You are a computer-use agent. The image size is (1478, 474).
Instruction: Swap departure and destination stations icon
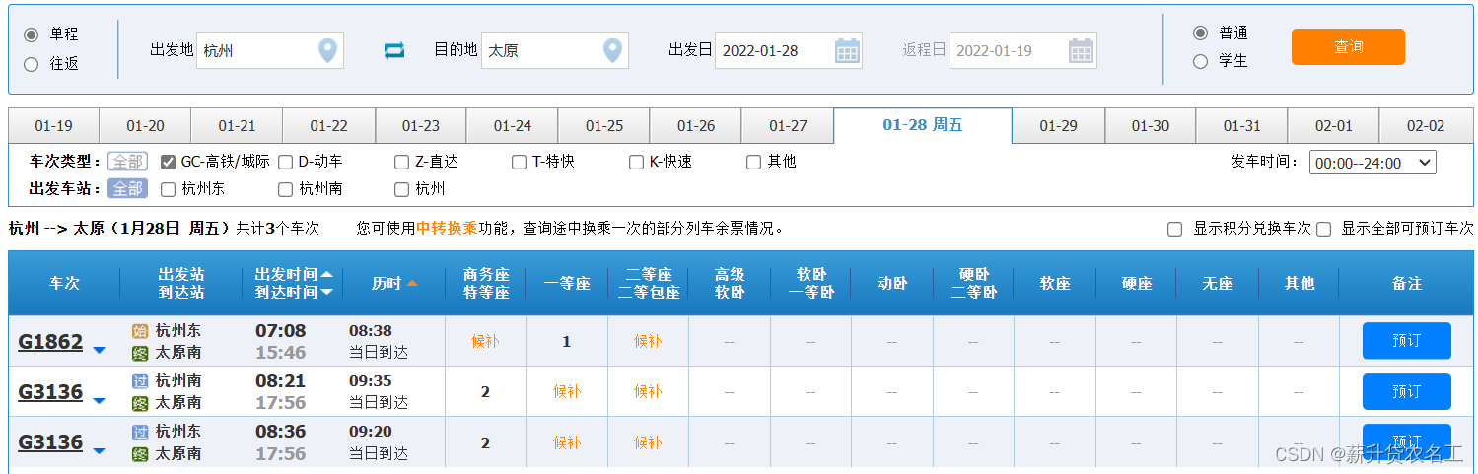(x=394, y=50)
